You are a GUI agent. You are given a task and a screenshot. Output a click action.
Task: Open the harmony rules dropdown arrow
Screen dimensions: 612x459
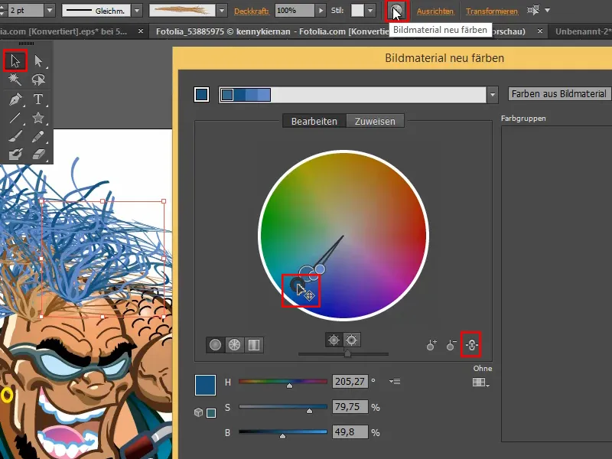(x=493, y=95)
